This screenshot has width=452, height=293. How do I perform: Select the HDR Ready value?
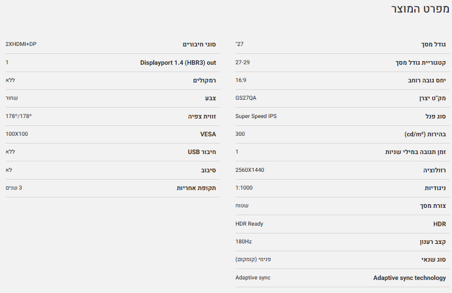(x=249, y=224)
